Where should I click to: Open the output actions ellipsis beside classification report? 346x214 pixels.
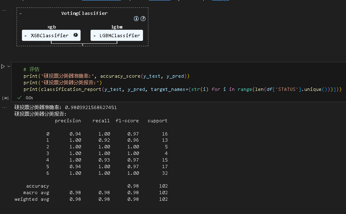pos(4,108)
